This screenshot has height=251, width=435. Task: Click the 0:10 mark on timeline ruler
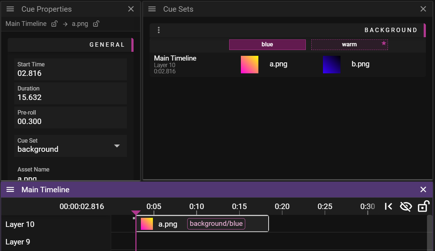196,206
